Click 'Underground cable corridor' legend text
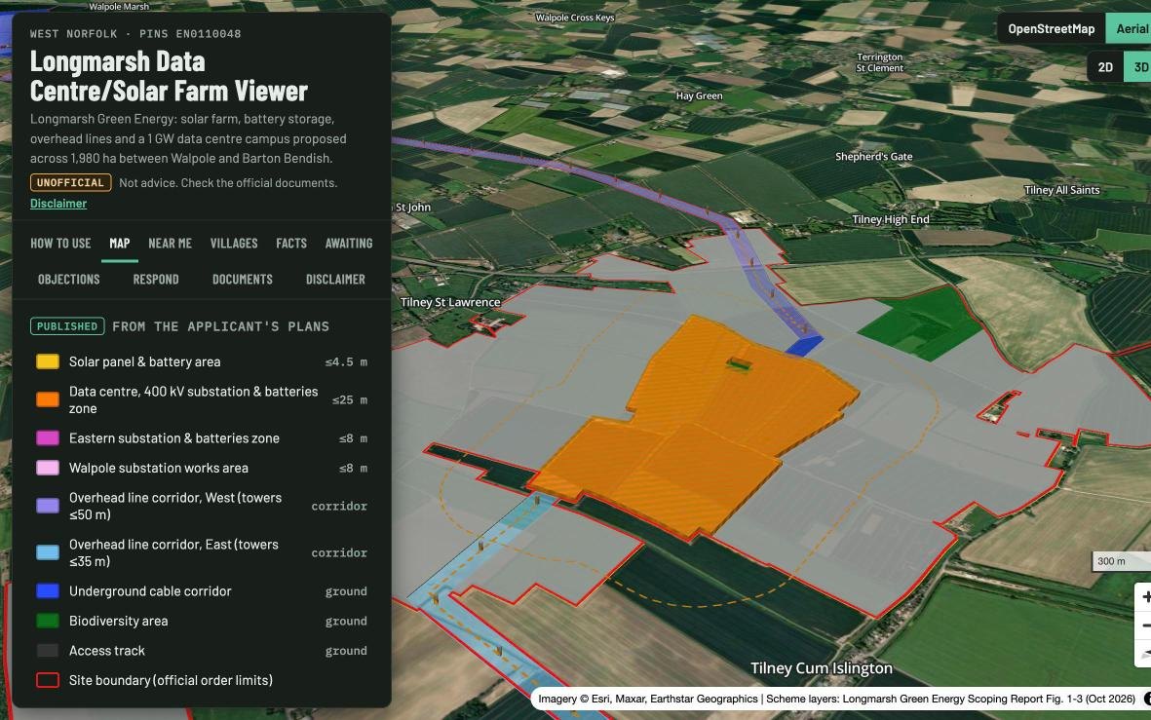Image resolution: width=1151 pixels, height=720 pixels. point(150,591)
